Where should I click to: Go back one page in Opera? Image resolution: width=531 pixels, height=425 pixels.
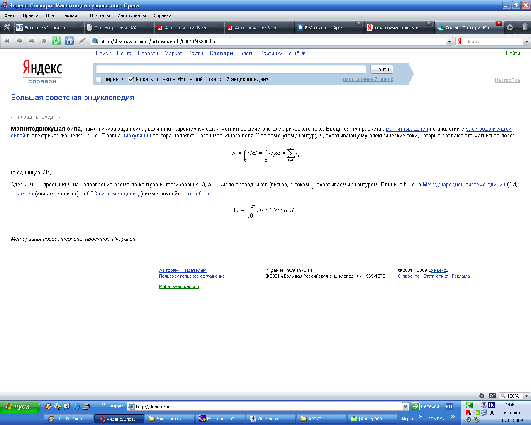click(19, 41)
